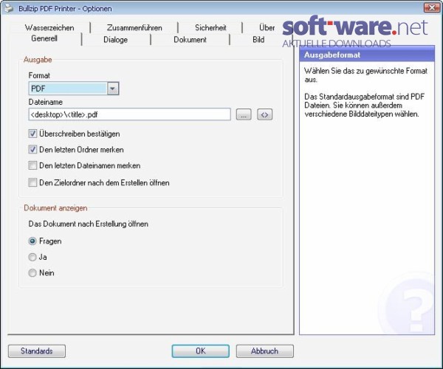
Task: Confirm with the OK button
Action: tap(200, 351)
